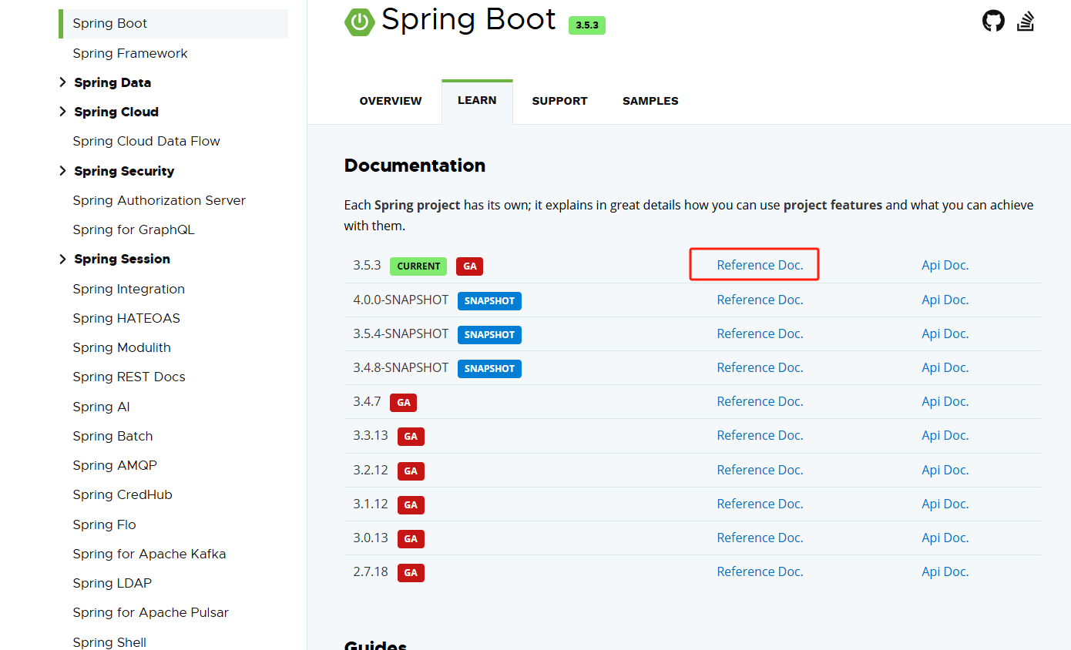Screen dimensions: 1071x650
Task: Click the Documentation heading
Action: [x=415, y=166]
